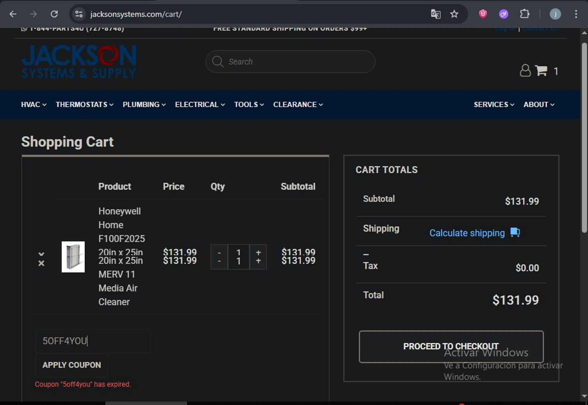Click the Shopping Cart heading

tap(67, 142)
